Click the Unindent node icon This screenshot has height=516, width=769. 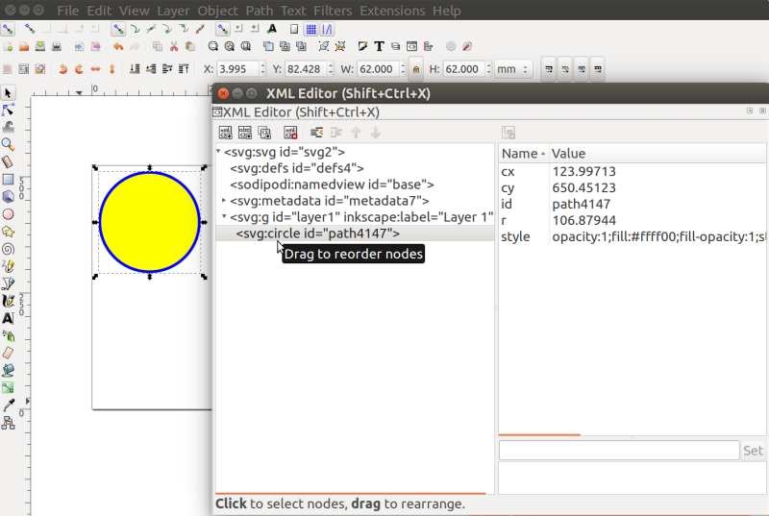click(x=316, y=133)
